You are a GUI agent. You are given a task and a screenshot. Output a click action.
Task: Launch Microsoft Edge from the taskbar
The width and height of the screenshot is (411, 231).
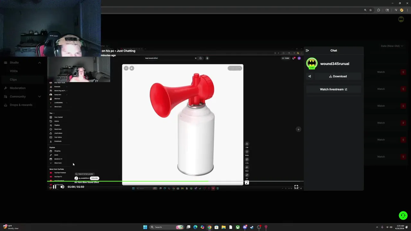point(195,227)
